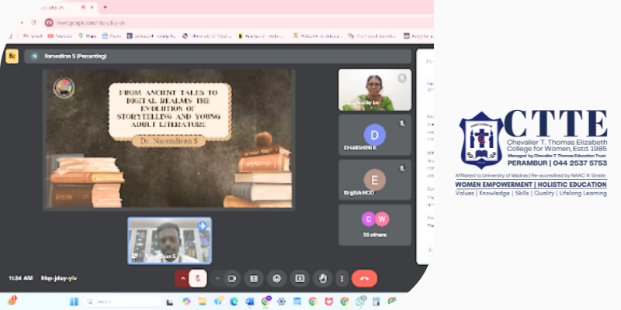Open the 55 others participants tile
This screenshot has width=621, height=310.
pos(375,225)
